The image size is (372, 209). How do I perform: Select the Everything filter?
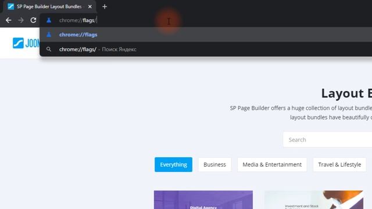click(x=173, y=164)
